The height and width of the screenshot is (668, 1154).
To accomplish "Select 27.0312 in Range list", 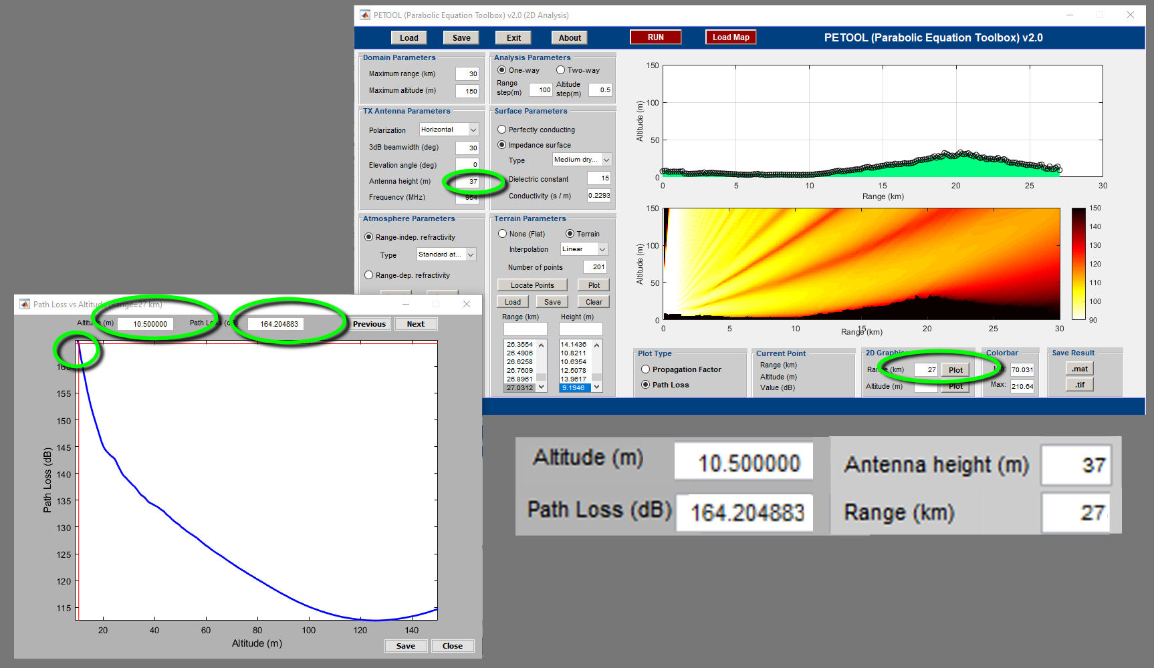I will pos(520,387).
